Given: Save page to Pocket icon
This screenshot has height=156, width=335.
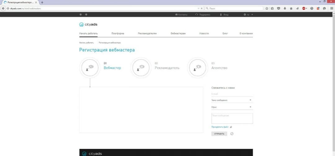Looking at the screenshot, I should [x=278, y=9].
